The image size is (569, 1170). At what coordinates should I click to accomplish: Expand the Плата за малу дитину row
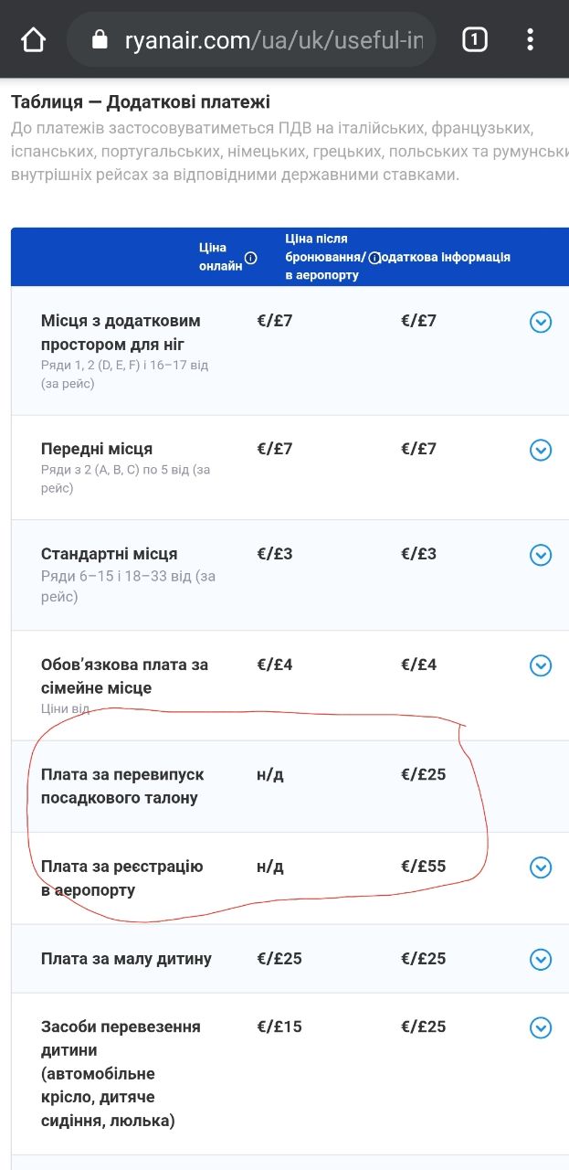tap(541, 959)
